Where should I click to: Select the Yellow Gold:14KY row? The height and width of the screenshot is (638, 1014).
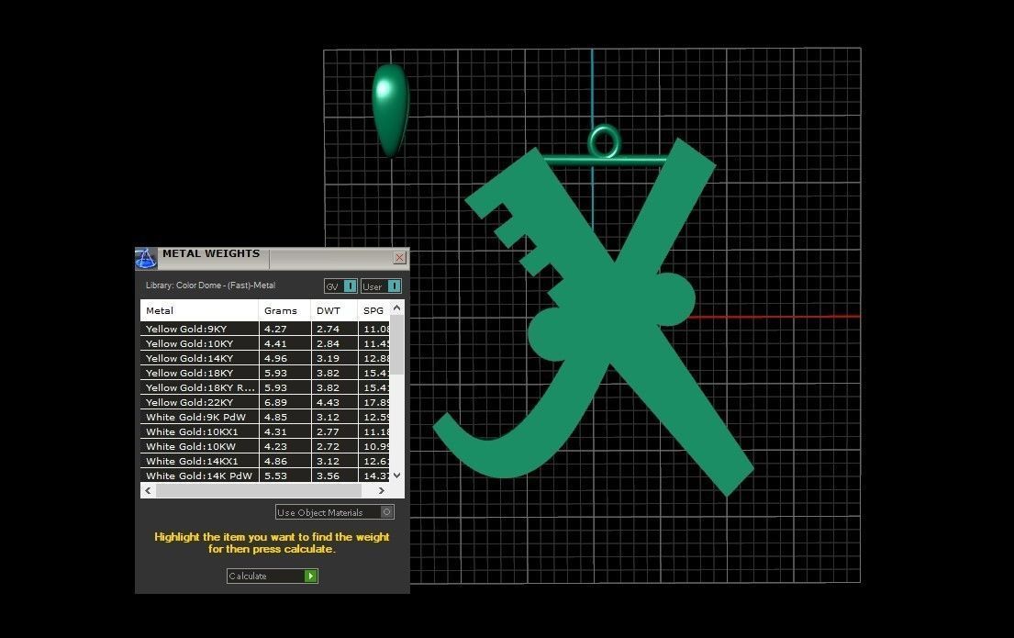pyautogui.click(x=265, y=358)
